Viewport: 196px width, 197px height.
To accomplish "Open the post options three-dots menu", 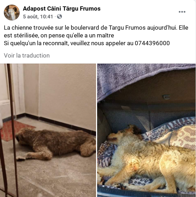I will pyautogui.click(x=182, y=12).
